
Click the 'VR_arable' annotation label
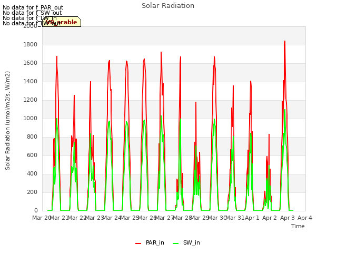click(62, 22)
